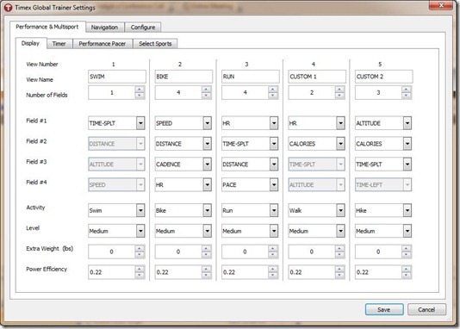Viewport: 460px width, 329px height.
Task: Edit the CUSTOM 1 view name field
Action: click(x=317, y=77)
